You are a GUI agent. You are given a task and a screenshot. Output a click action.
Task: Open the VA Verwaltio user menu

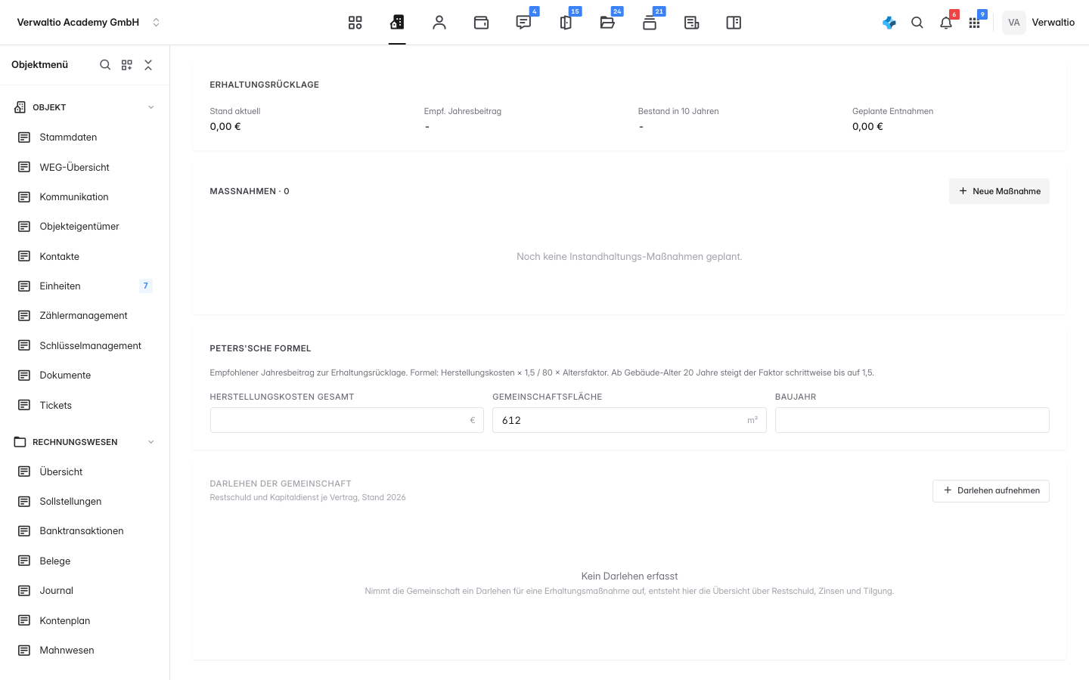click(x=1039, y=23)
